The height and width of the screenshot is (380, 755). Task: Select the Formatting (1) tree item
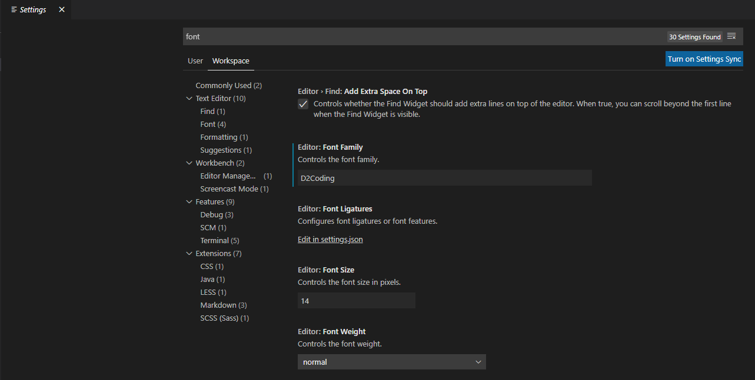224,137
